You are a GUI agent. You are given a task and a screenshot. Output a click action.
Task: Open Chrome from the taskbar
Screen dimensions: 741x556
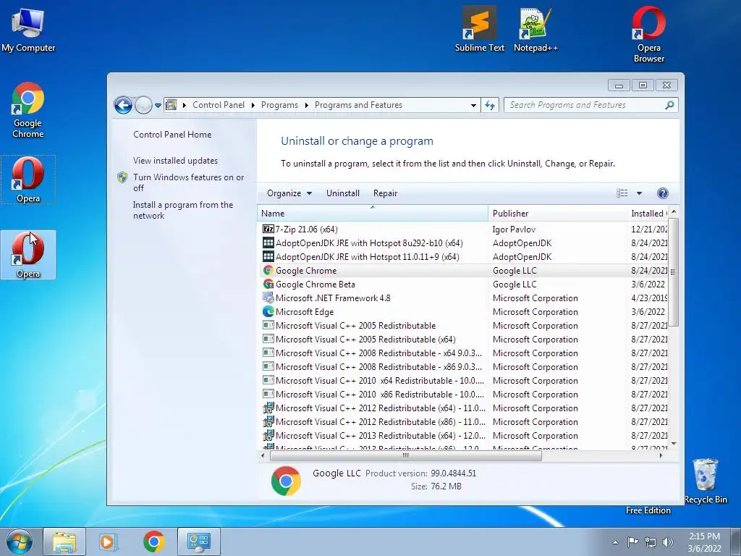(153, 542)
